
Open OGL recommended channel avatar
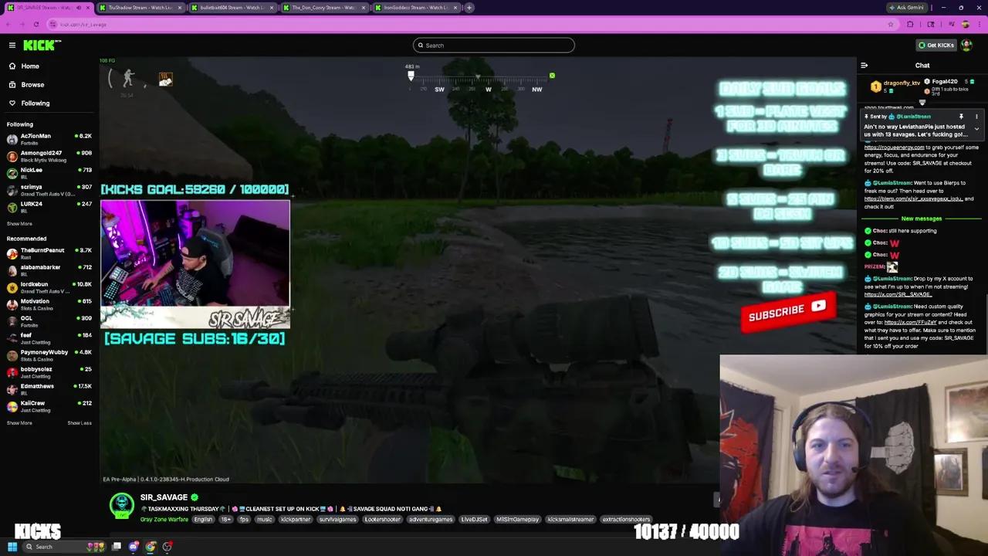[12, 321]
